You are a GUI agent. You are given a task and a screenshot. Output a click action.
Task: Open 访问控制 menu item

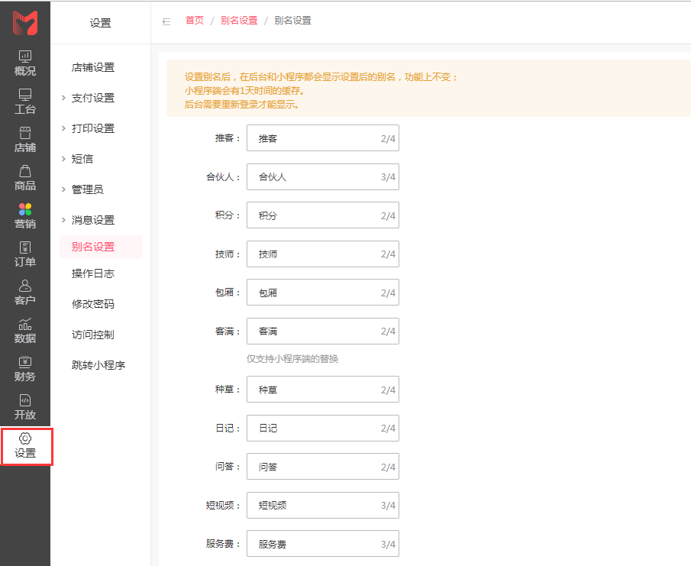(93, 335)
